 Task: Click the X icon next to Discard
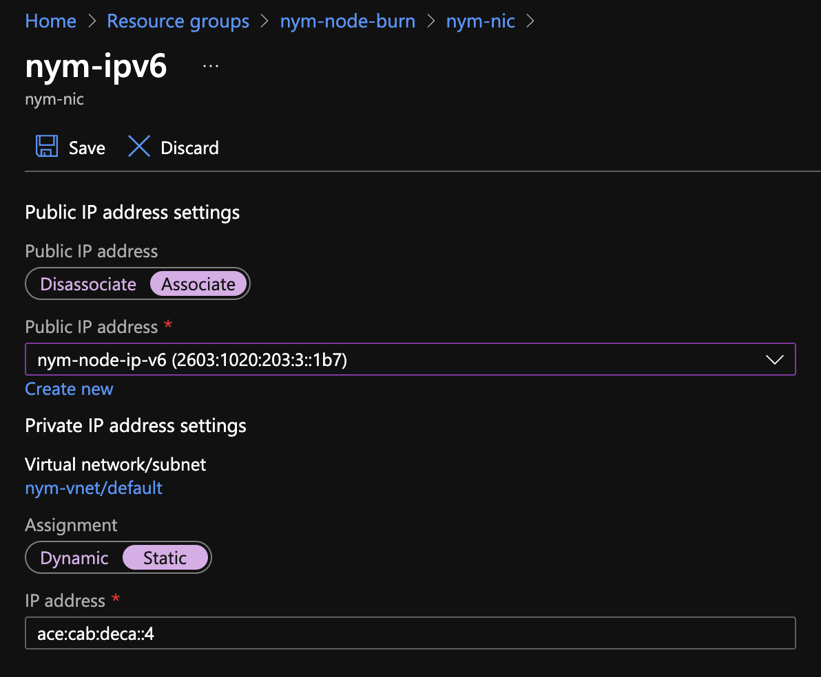[x=139, y=147]
